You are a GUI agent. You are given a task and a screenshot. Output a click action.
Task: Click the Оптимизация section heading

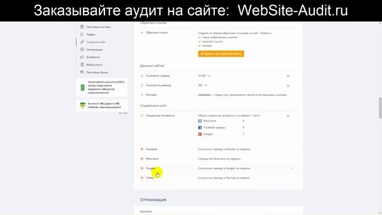coord(153,199)
